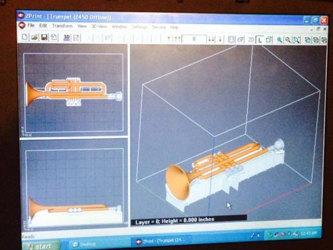Click the zoom in magnifier icon
Viewport: 333px width, 250px height.
280,40
